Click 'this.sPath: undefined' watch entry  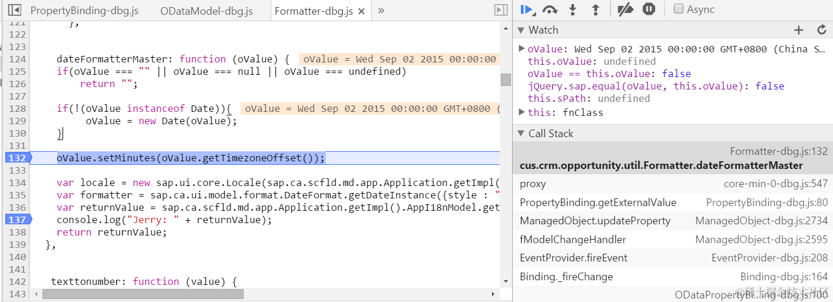(589, 98)
